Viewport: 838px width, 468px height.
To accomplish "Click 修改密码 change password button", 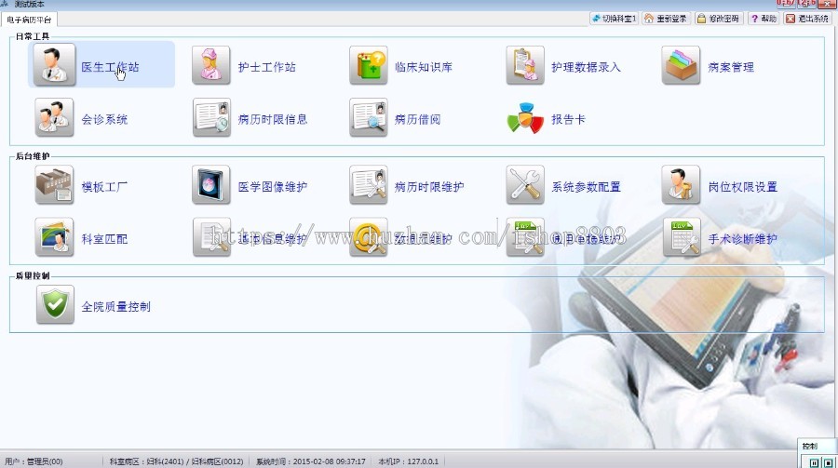I will coord(718,19).
